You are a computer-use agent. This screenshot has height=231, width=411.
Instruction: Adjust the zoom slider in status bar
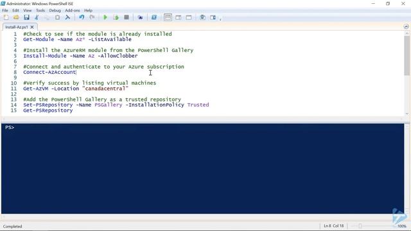pyautogui.click(x=360, y=226)
